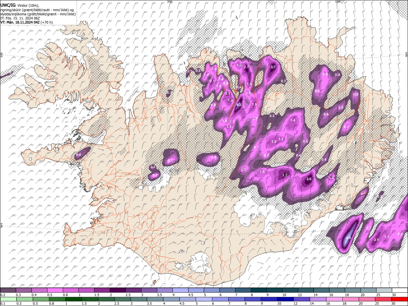Click the medium green 0.5 swatch in rain legend
This screenshot has width=408, height=306.
(x=41, y=299)
